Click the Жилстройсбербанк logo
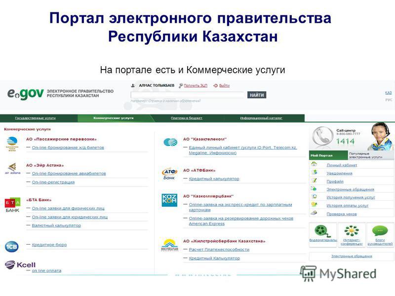 (x=169, y=245)
